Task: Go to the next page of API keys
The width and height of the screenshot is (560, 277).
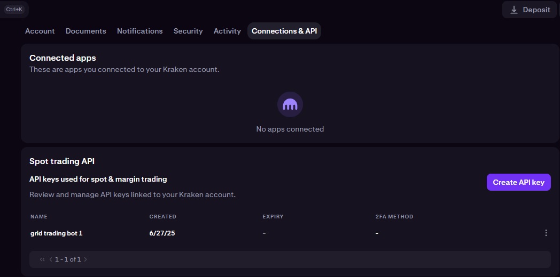Action: click(85, 259)
